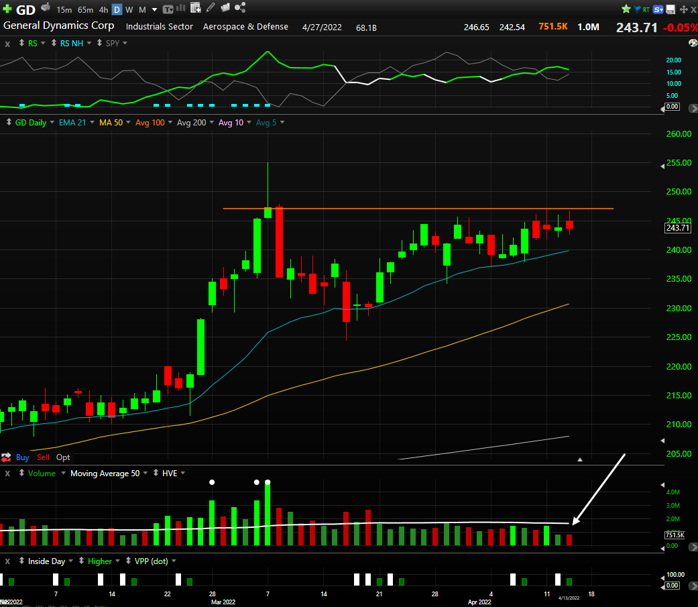The height and width of the screenshot is (607, 698).
Task: Open the MA 50 dropdown arrow
Action: [x=128, y=122]
